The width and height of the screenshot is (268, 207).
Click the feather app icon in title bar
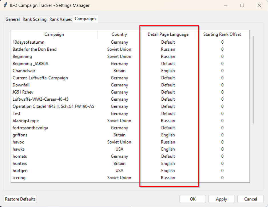pos(5,5)
